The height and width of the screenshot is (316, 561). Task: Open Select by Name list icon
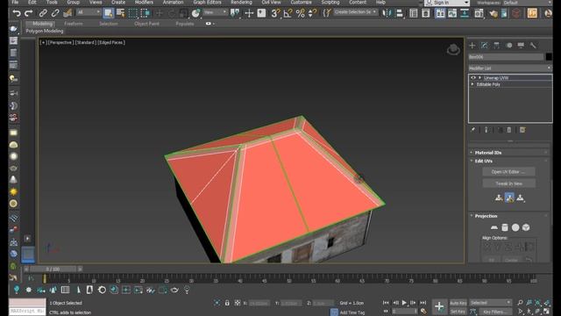coord(121,13)
